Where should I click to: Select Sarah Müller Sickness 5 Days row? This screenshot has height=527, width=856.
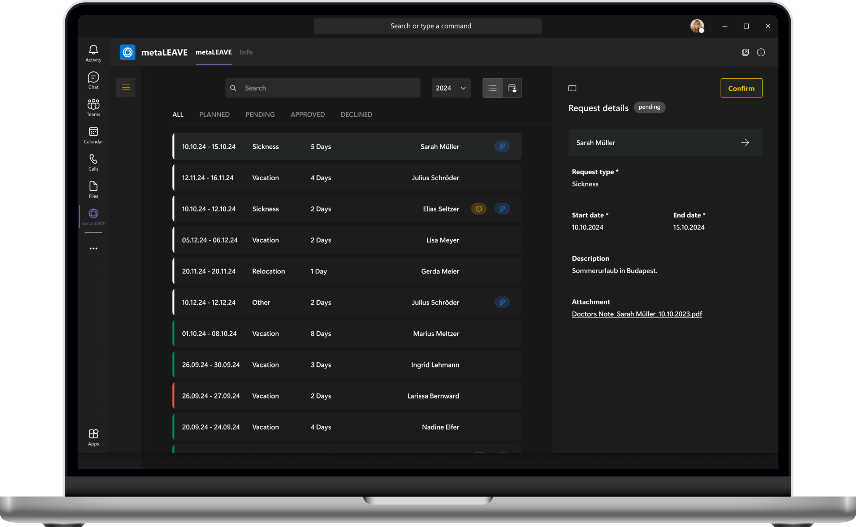pyautogui.click(x=347, y=147)
